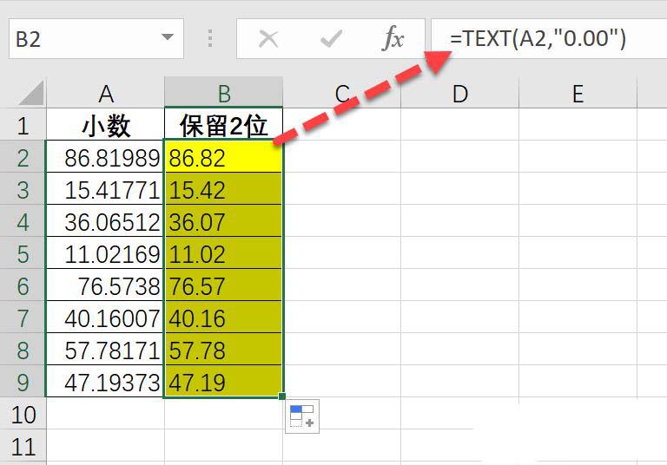The image size is (667, 465).
Task: Click the Enter checkmark formula icon
Action: (x=331, y=39)
